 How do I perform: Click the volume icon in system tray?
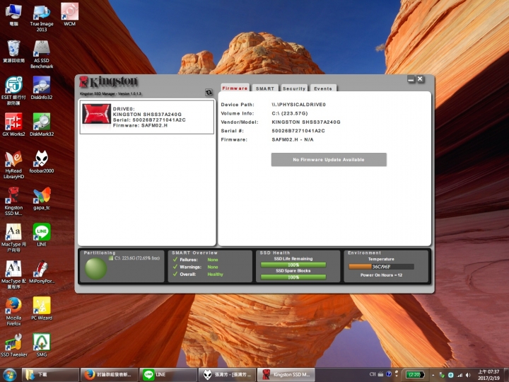click(x=468, y=375)
